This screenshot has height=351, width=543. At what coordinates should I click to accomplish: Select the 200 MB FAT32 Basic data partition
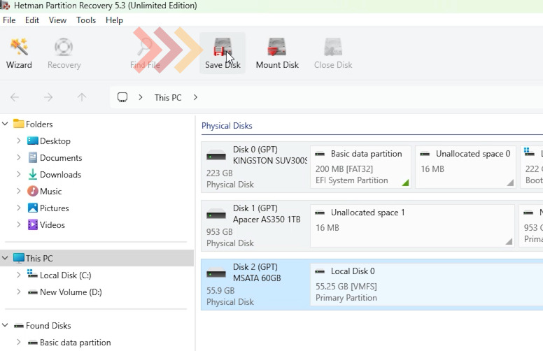360,167
